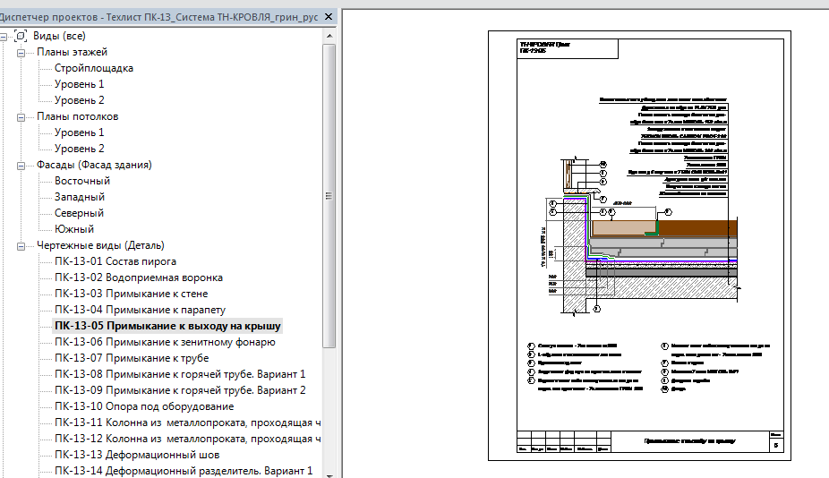Open ПК-13-13 Деформационный шов view

tap(137, 455)
